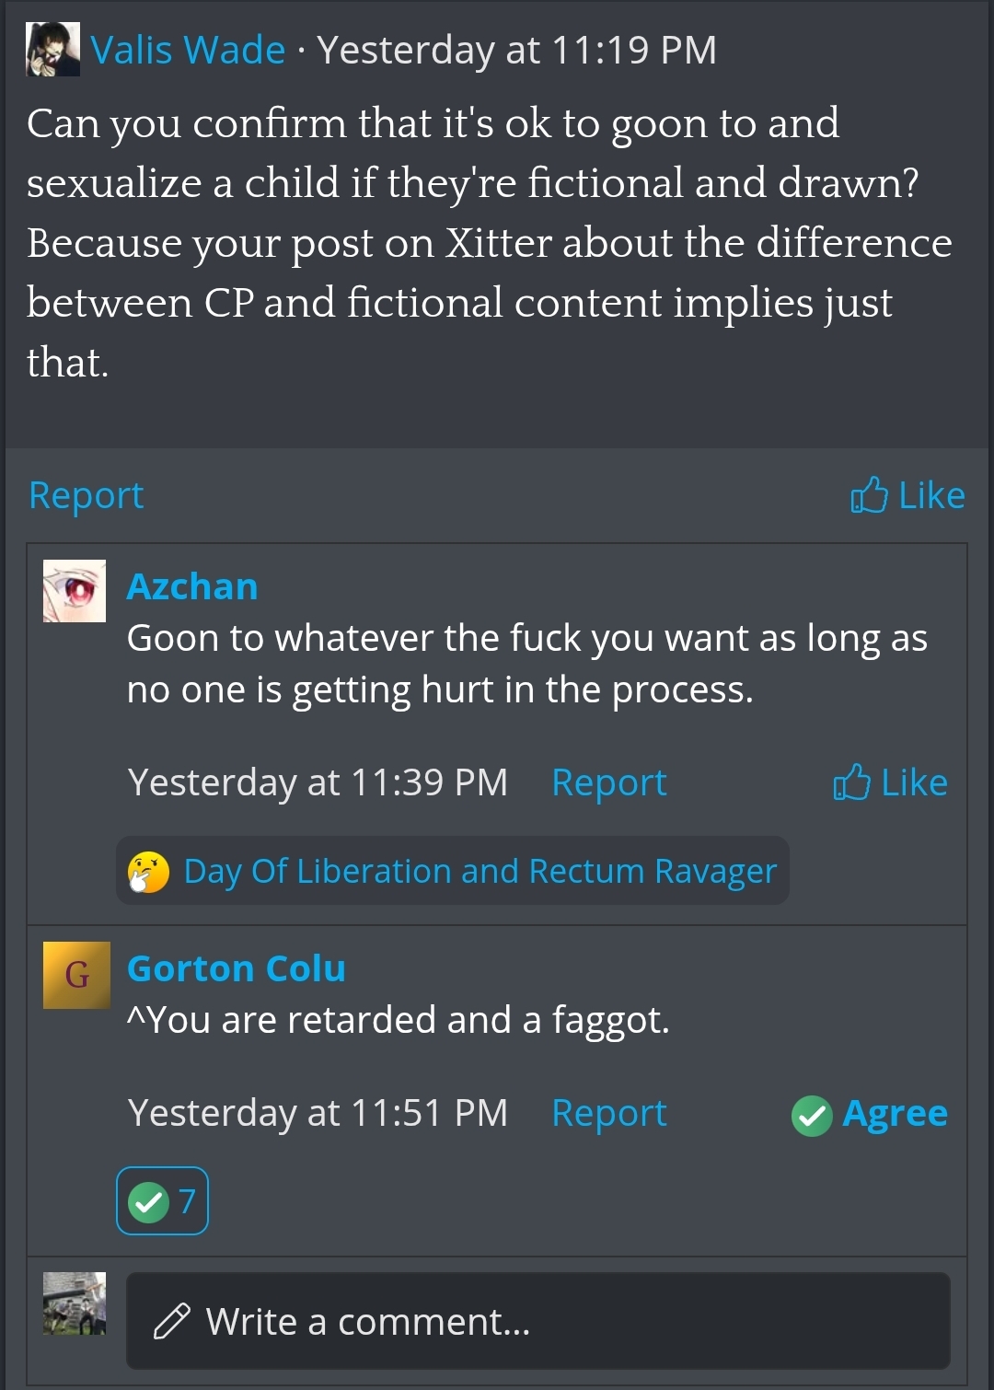Image resolution: width=994 pixels, height=1390 pixels.
Task: Open the post timestamp Yesterday at 11:19 PM
Action: (x=516, y=50)
